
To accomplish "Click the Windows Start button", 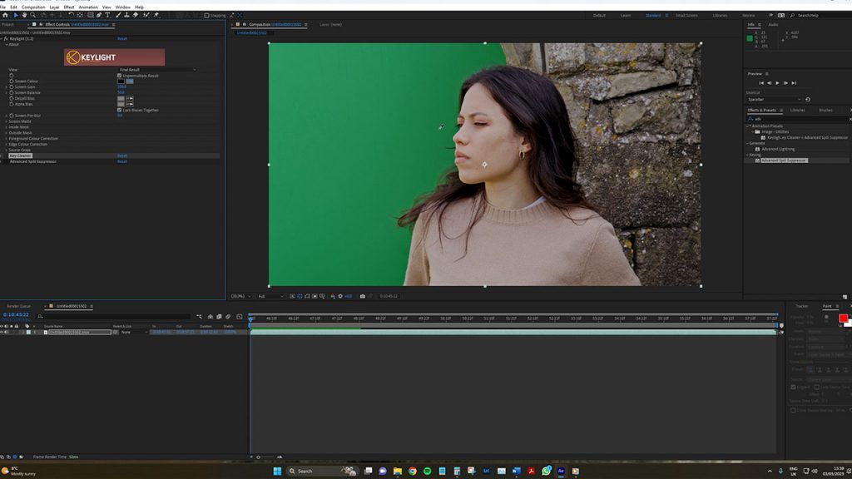I will (277, 471).
